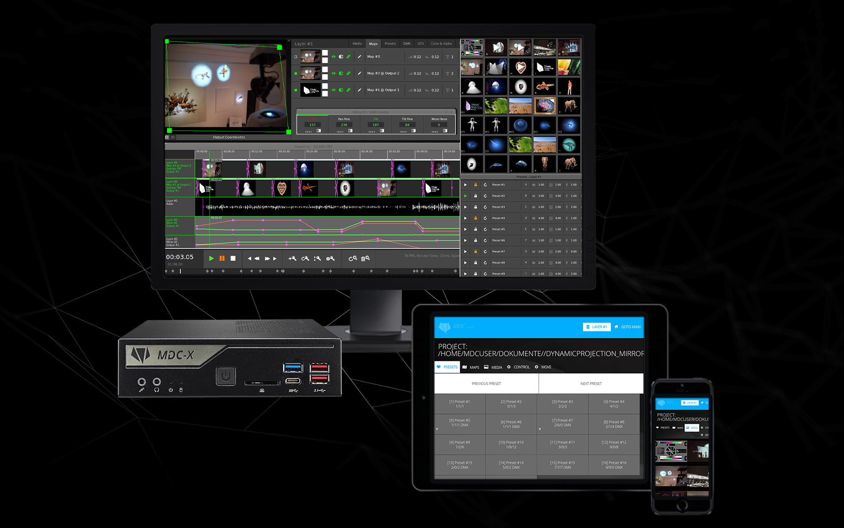The image size is (844, 528).
Task: Edit Map #2 with the pencil icon
Action: (359, 73)
